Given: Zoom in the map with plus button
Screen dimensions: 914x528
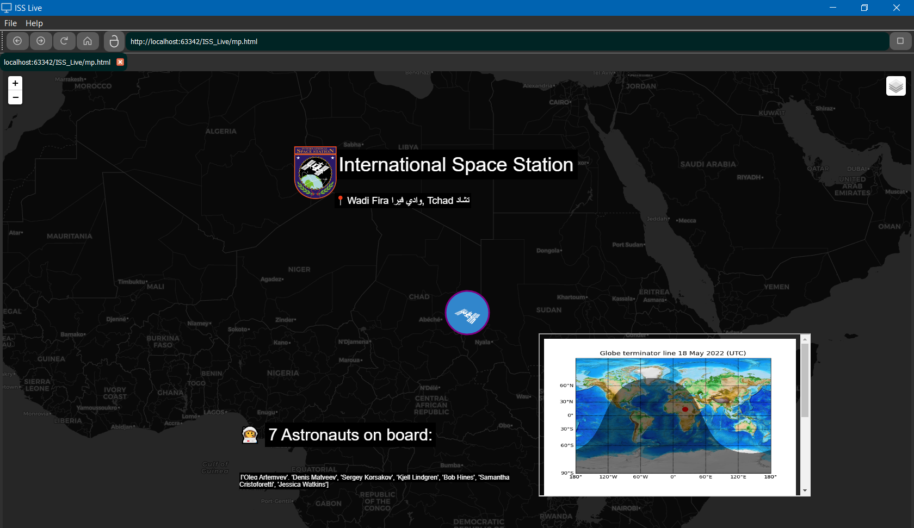Looking at the screenshot, I should tap(15, 83).
